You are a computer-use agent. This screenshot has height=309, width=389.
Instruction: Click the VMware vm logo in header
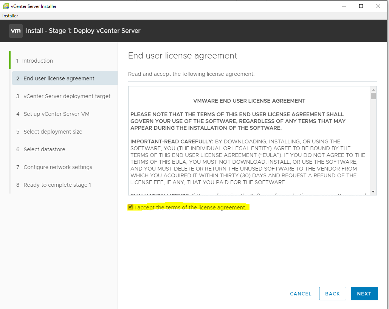[x=16, y=31]
